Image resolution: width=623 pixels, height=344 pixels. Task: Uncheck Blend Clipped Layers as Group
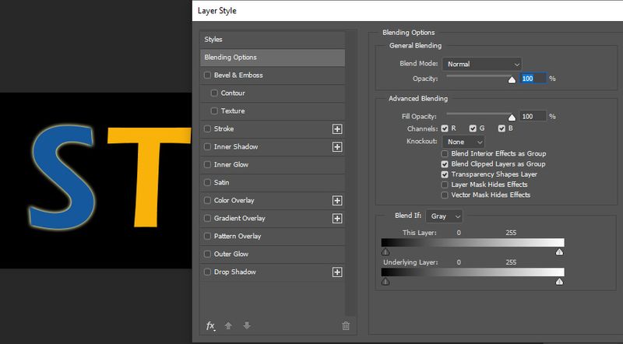445,164
